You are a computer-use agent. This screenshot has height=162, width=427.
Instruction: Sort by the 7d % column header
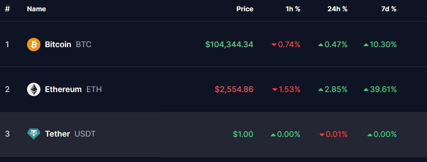coord(389,9)
